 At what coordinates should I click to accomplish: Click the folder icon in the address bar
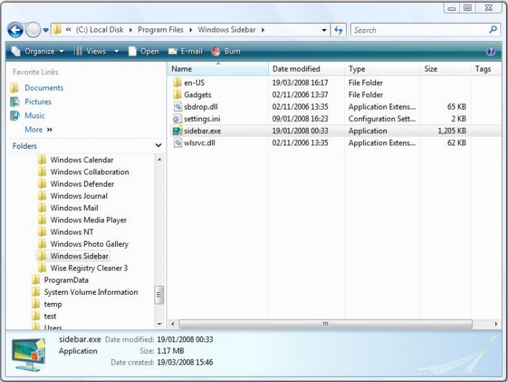[x=57, y=30]
